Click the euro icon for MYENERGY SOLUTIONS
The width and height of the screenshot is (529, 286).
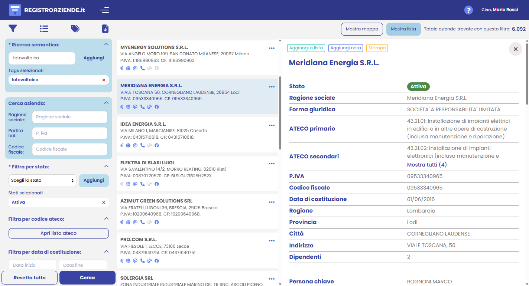(x=121, y=68)
